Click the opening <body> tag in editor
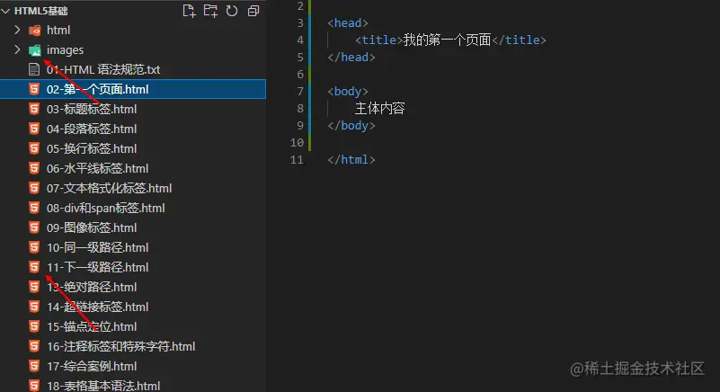This screenshot has width=720, height=392. (348, 92)
